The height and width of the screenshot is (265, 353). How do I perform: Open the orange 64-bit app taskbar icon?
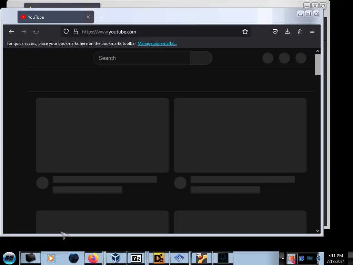pos(201,258)
